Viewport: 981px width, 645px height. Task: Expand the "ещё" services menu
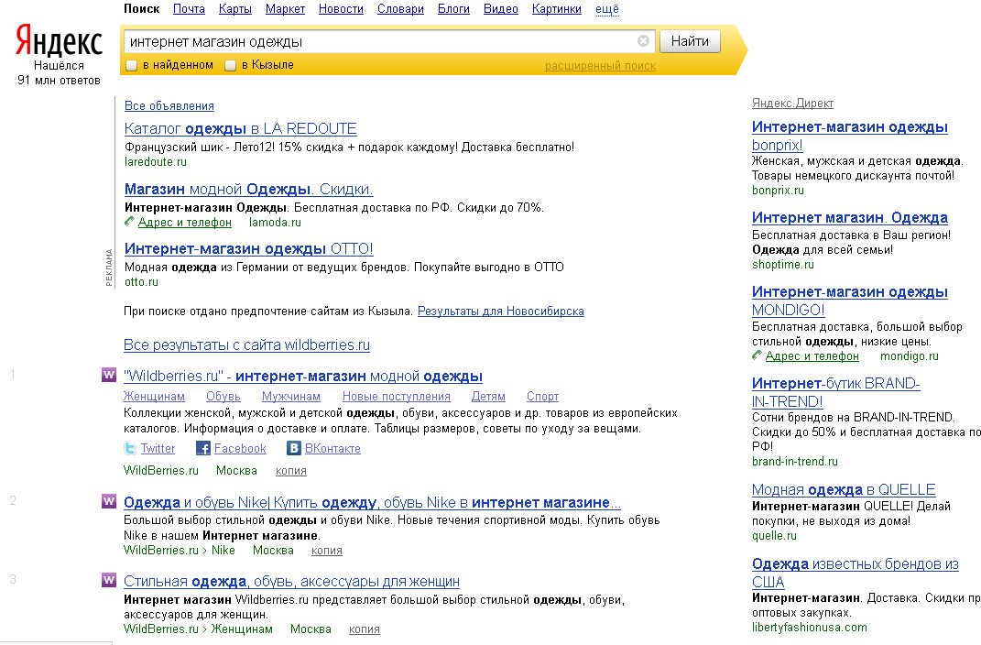(606, 9)
